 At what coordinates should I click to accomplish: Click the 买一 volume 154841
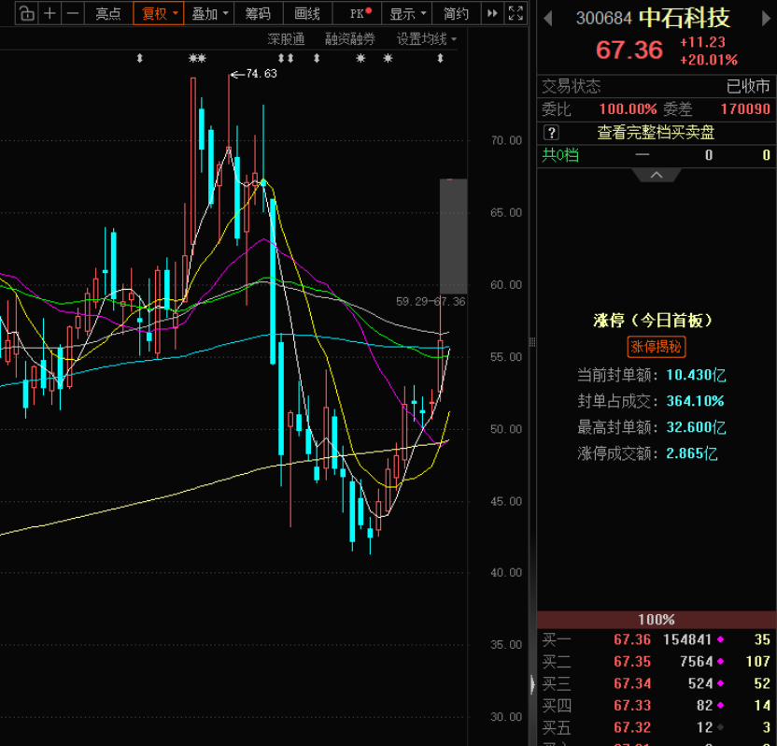[687, 639]
